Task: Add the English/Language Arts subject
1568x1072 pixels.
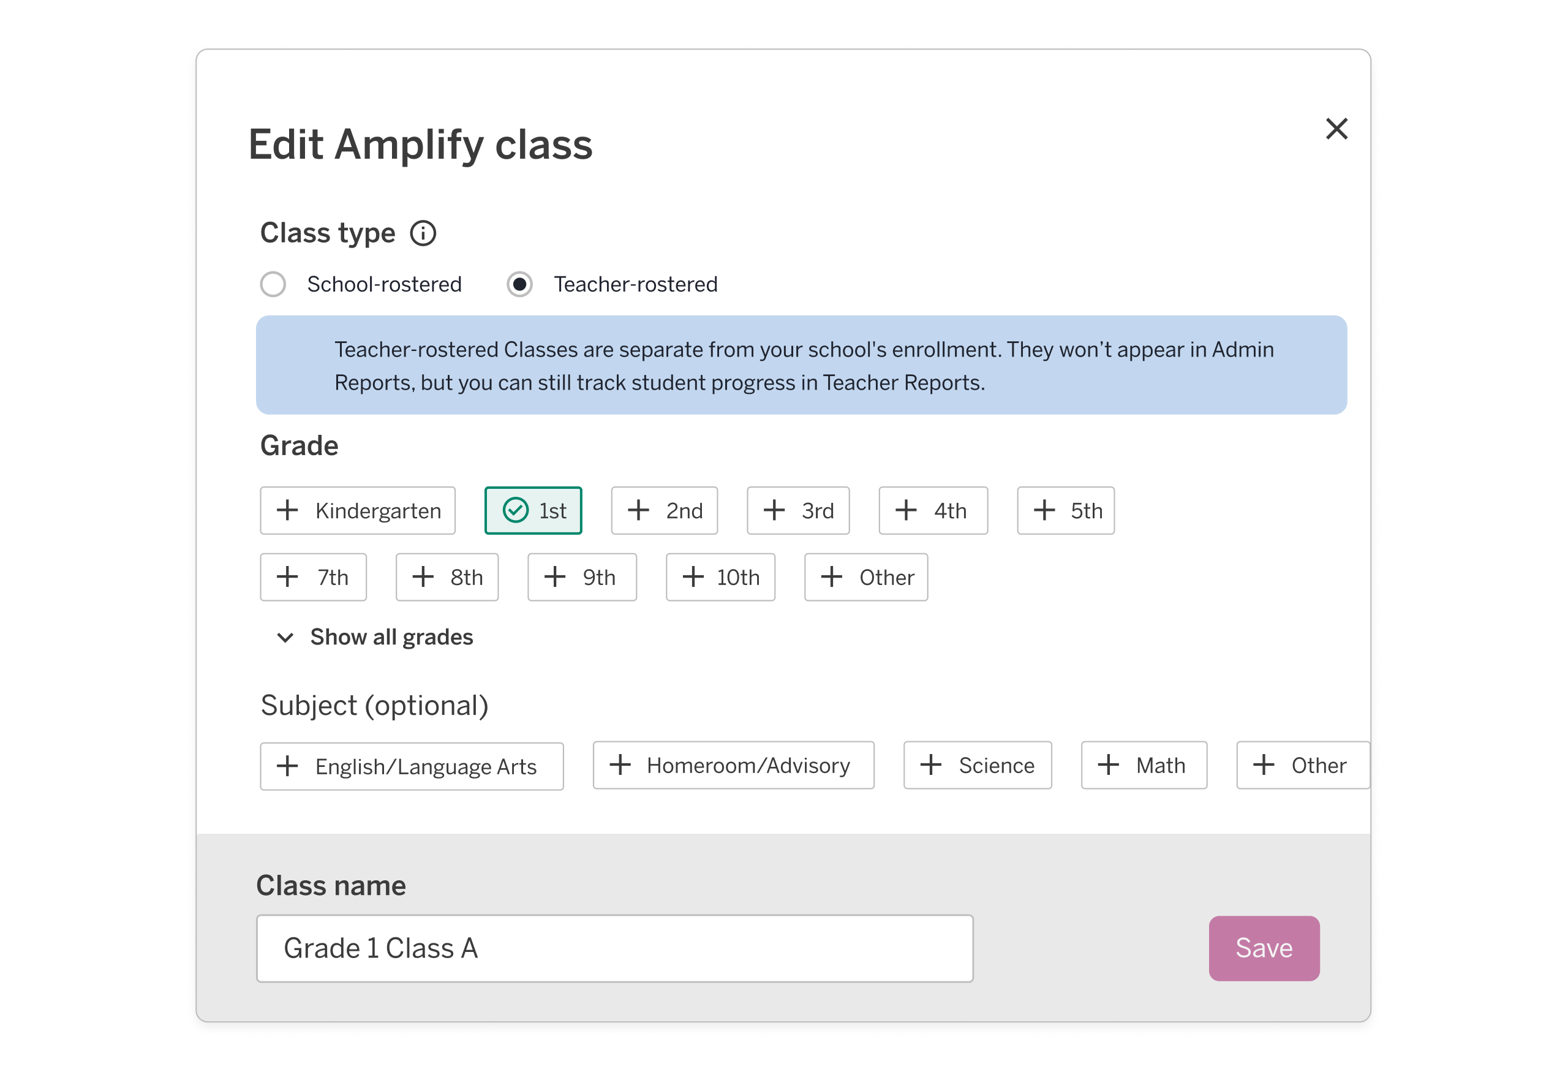Action: pos(412,766)
